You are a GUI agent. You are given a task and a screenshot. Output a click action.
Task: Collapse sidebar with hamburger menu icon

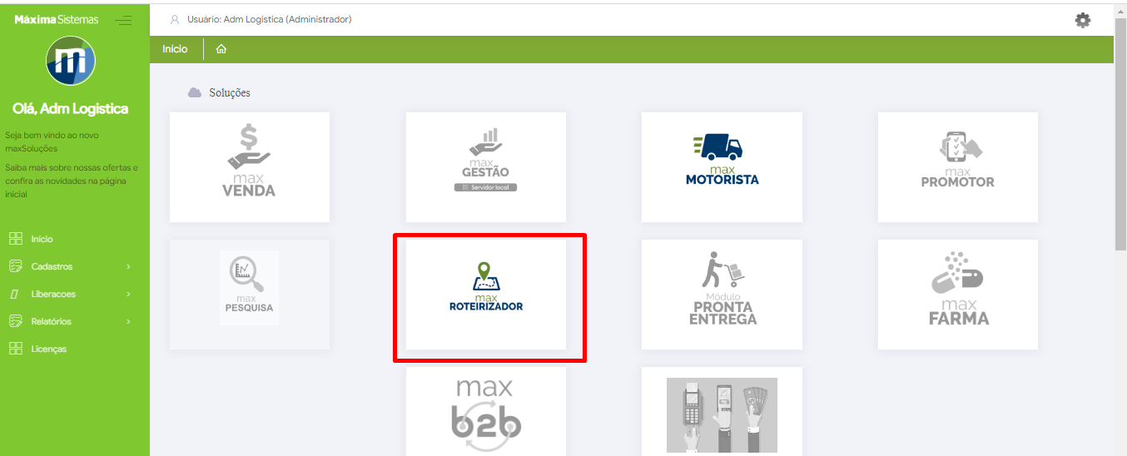point(123,20)
